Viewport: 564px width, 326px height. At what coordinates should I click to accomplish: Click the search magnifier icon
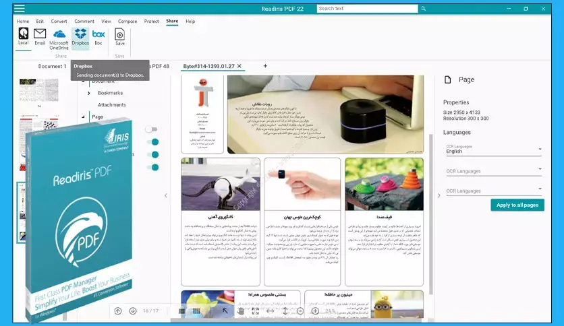click(423, 9)
